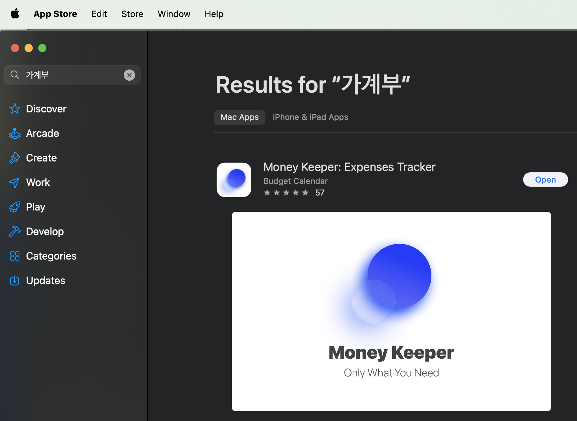The image size is (577, 421).
Task: Open the Money Keeper app
Action: (x=545, y=180)
